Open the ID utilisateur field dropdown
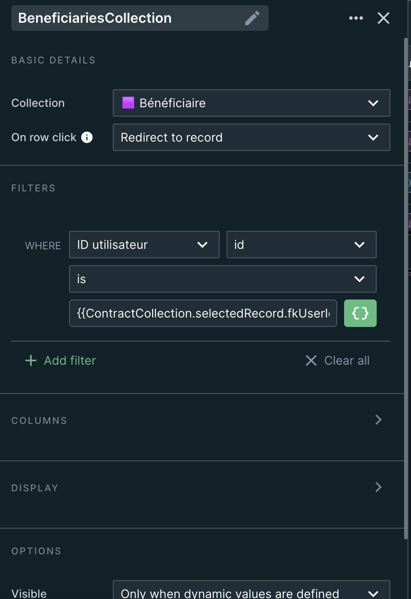Screen dimensions: 411x599 [144, 245]
